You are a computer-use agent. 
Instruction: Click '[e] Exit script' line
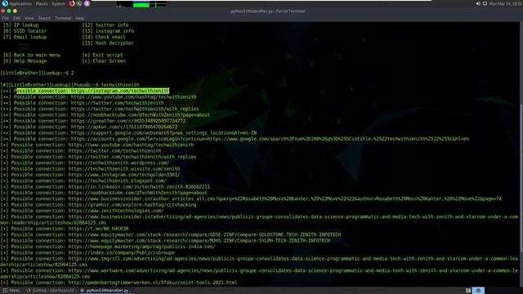coord(102,55)
